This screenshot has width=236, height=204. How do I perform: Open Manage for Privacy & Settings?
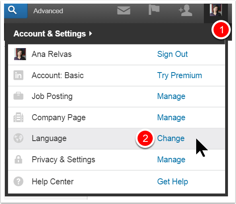(x=171, y=160)
